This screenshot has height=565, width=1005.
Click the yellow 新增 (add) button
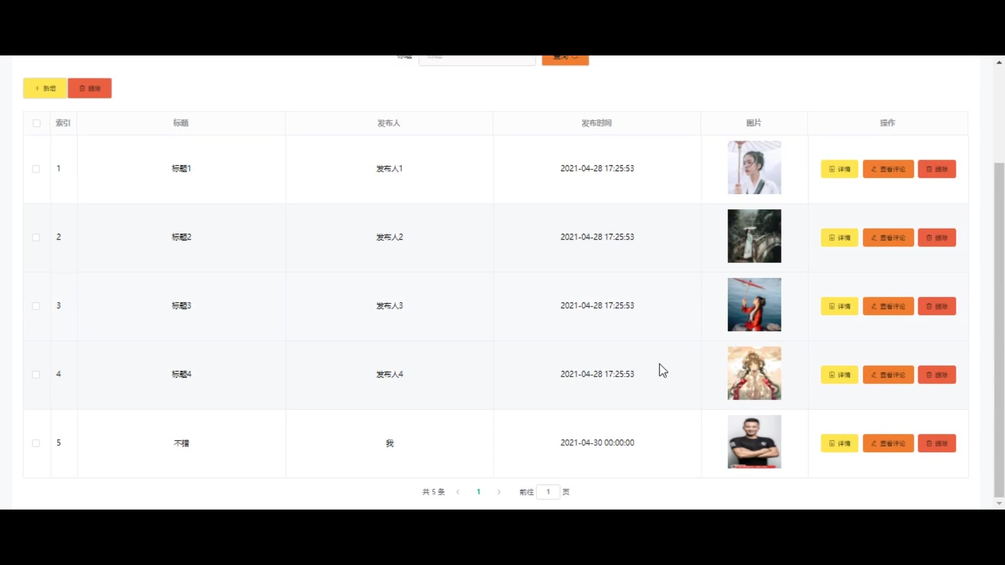[45, 88]
